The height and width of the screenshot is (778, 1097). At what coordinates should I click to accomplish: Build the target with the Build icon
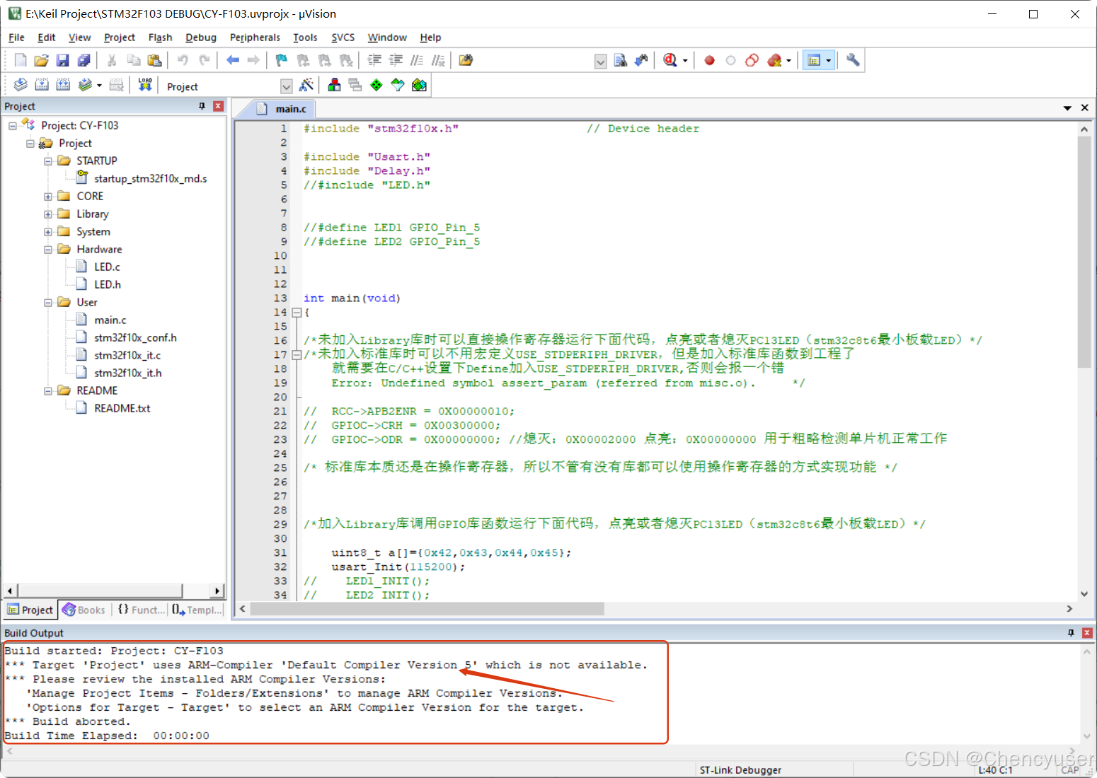(42, 86)
